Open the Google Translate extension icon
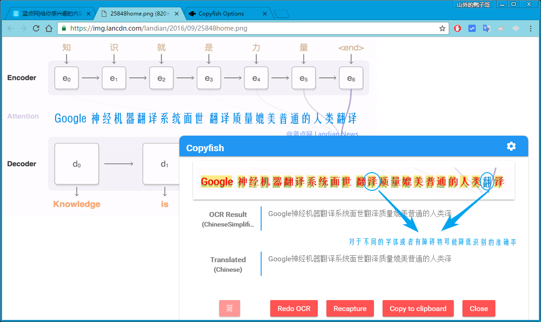This screenshot has height=322, width=541. (x=487, y=28)
